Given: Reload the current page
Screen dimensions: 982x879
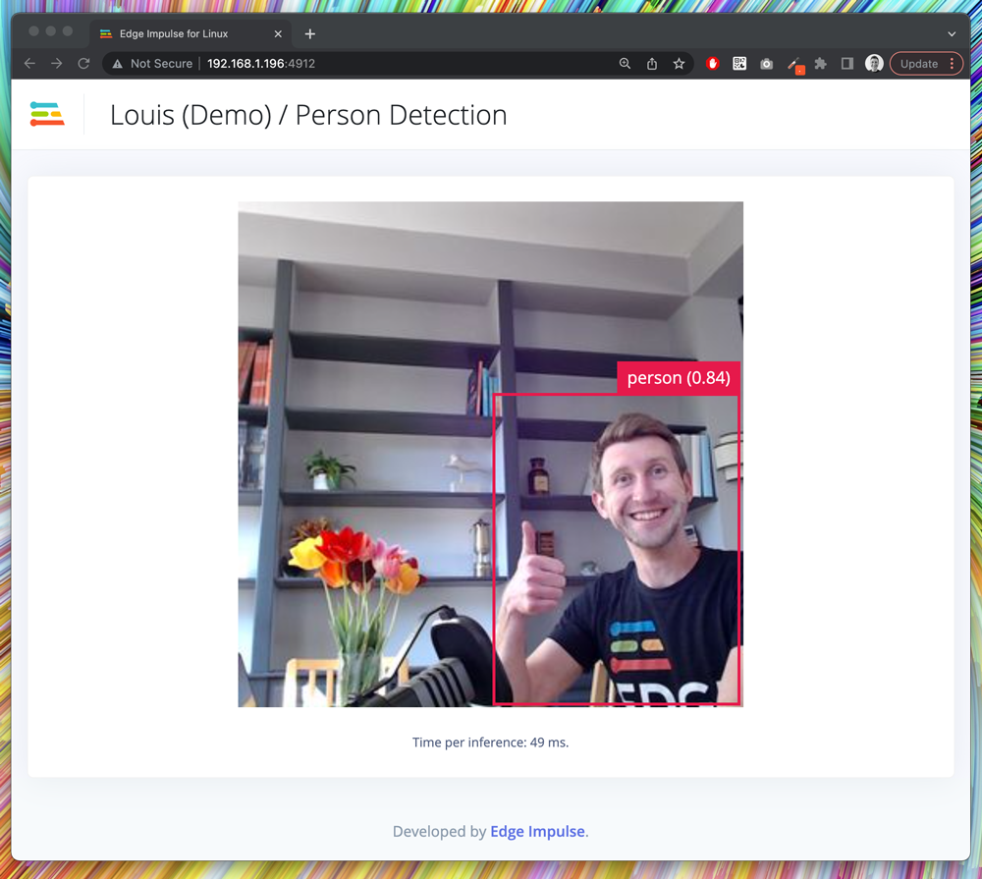Looking at the screenshot, I should tap(83, 64).
